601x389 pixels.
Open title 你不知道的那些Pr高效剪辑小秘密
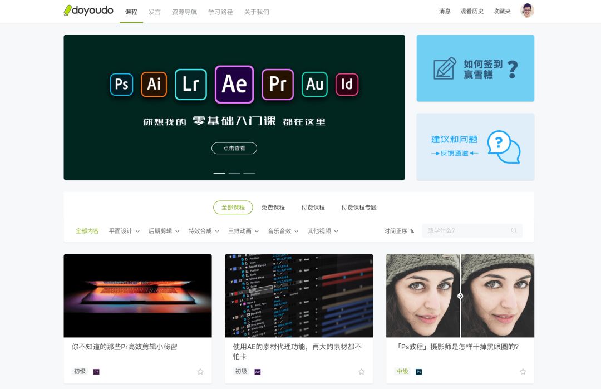[124, 347]
